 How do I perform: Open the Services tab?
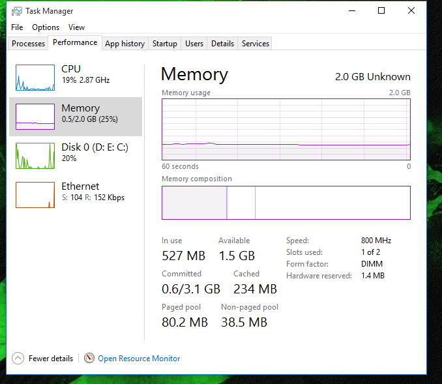click(x=256, y=44)
